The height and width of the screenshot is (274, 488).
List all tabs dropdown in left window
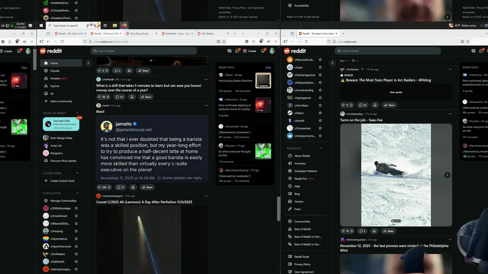(242, 33)
